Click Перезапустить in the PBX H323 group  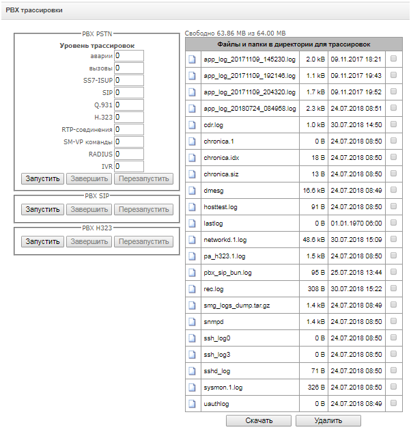coord(144,242)
